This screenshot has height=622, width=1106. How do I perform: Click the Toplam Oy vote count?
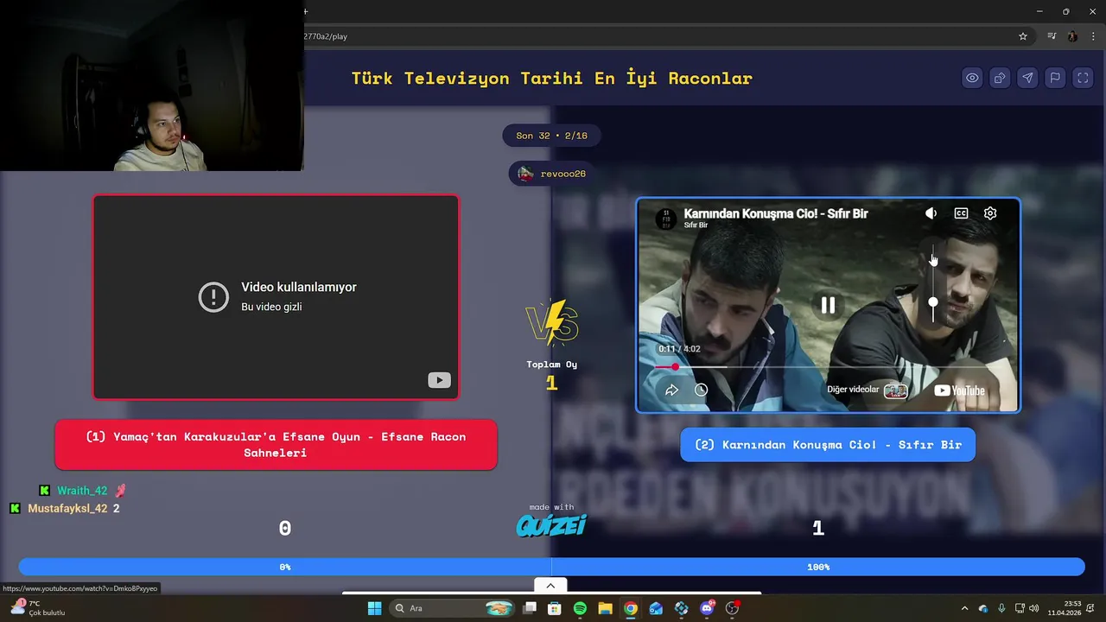click(551, 383)
